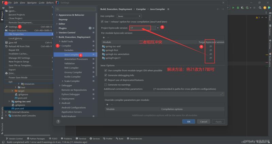Click the Debug bug icon
This screenshot has width=272, height=144.
point(238,8)
